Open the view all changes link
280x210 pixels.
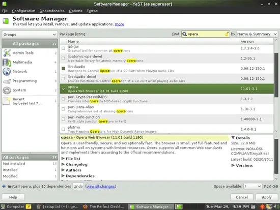click(x=101, y=186)
